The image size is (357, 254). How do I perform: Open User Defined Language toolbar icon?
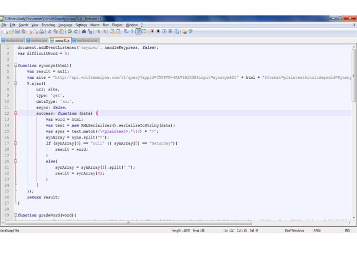[x=144, y=31]
